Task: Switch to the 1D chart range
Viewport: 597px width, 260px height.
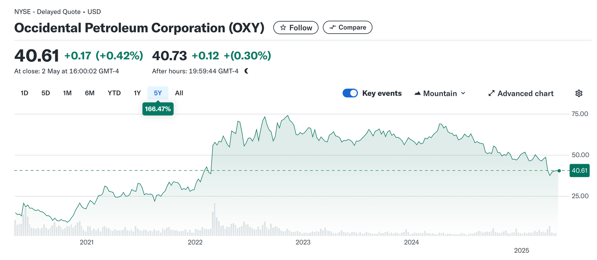Action: click(24, 93)
